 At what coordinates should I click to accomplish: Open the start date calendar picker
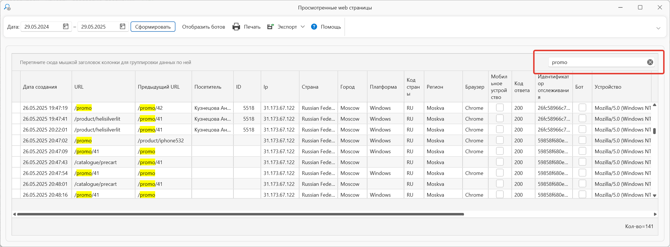point(66,27)
